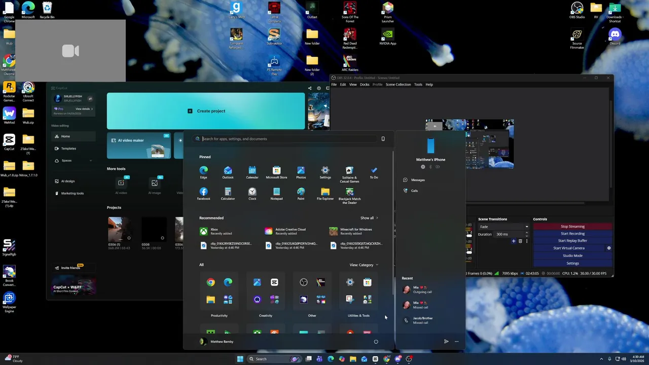Open Solitaire & Casual Games
This screenshot has width=649, height=365.
[349, 174]
